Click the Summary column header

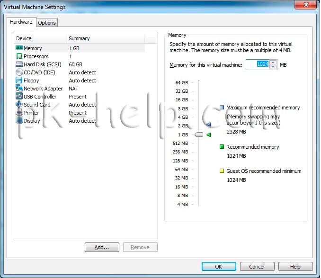coord(106,38)
